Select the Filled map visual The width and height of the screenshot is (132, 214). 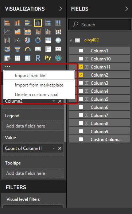coord(7,49)
